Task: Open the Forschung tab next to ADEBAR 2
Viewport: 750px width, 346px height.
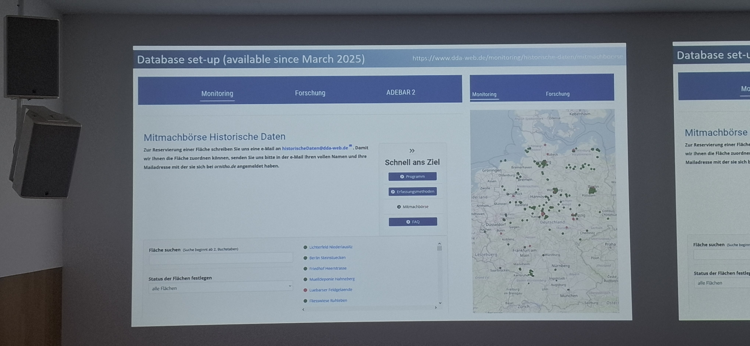Action: pyautogui.click(x=310, y=93)
